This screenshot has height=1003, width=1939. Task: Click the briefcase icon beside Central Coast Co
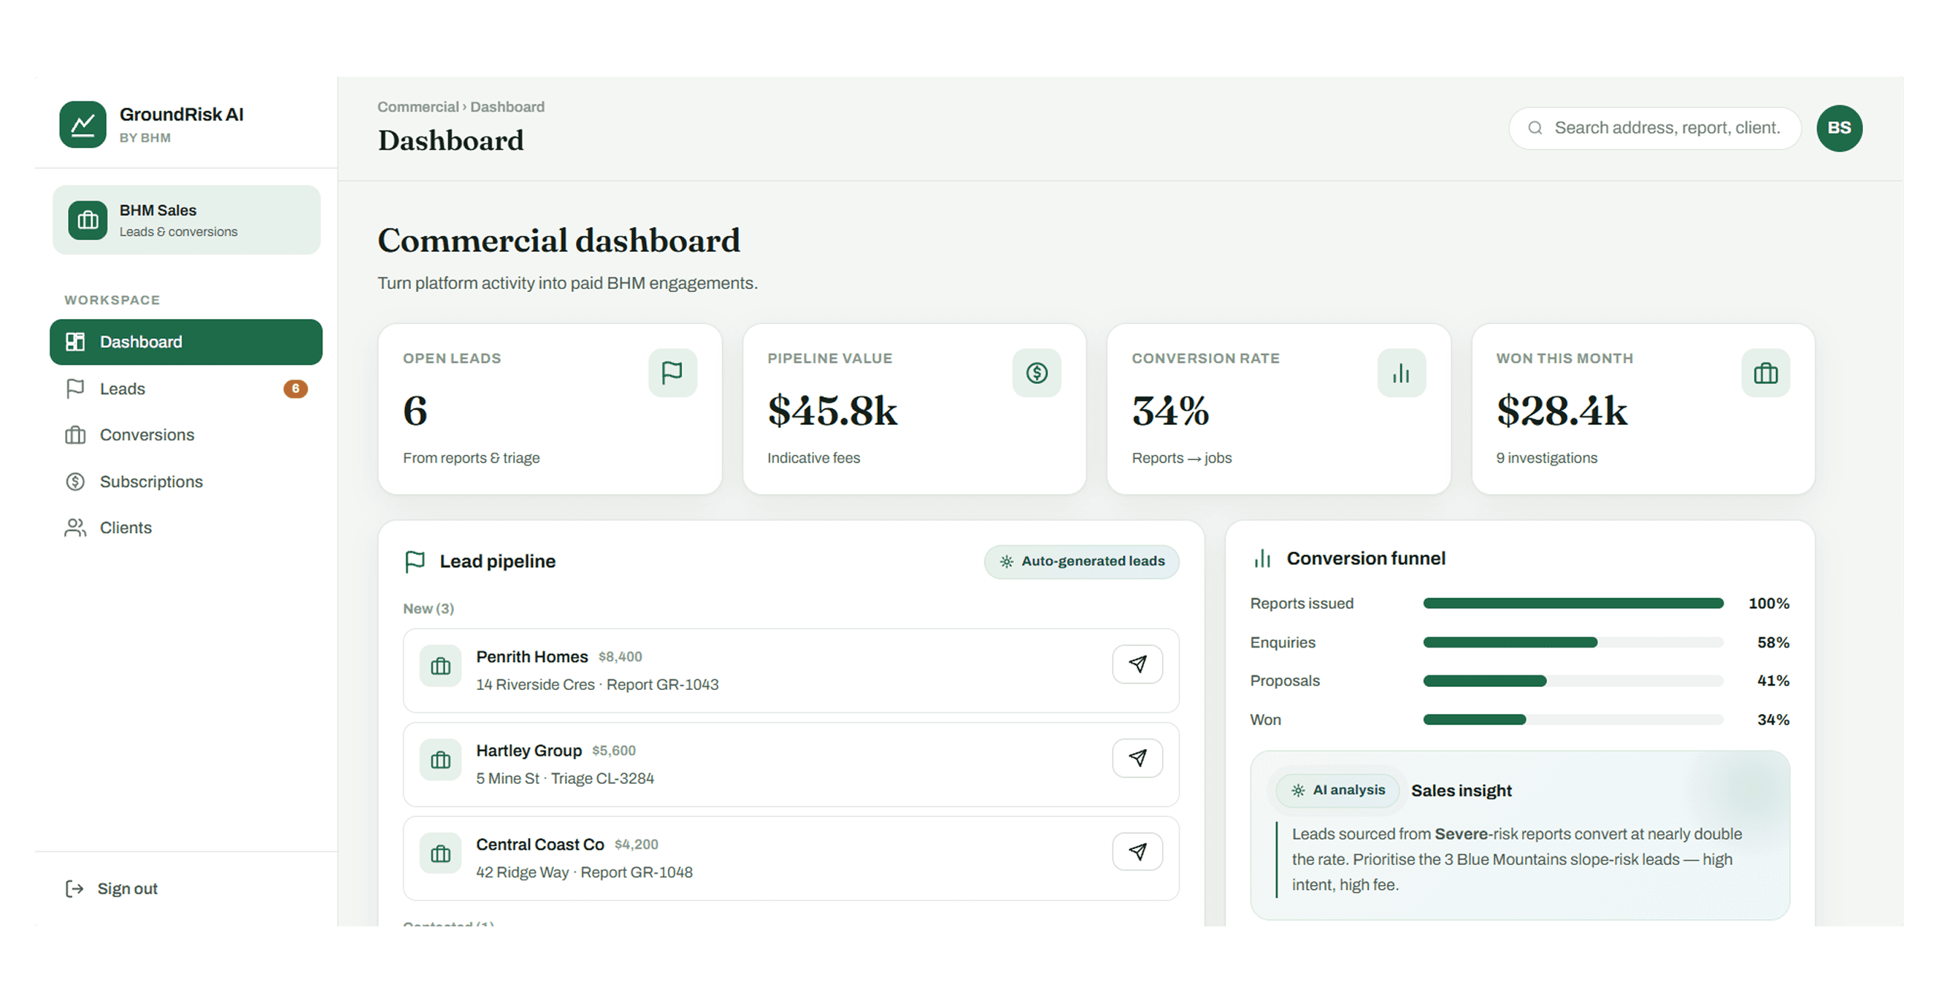(x=440, y=853)
